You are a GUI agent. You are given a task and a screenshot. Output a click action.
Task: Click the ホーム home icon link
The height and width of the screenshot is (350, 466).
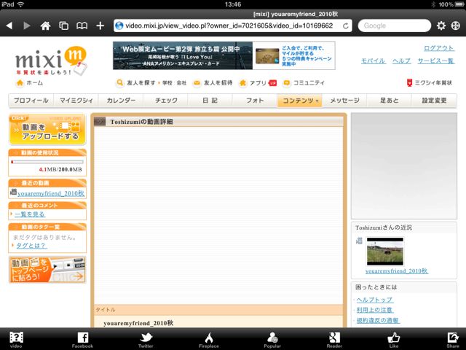(29, 82)
